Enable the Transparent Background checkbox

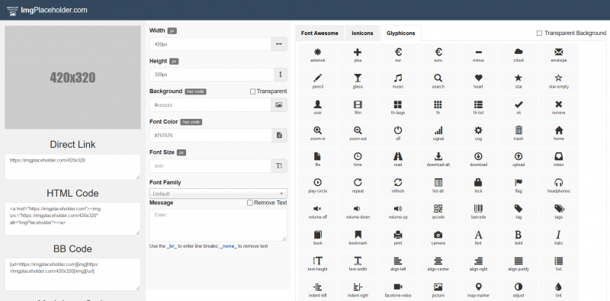539,34
